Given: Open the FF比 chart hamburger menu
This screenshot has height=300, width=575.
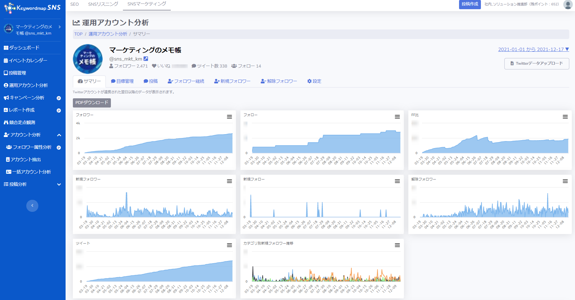Looking at the screenshot, I should click(565, 117).
